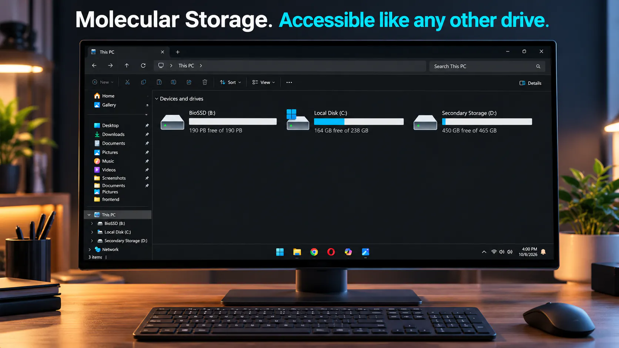619x348 pixels.
Task: Click the Wi-Fi icon in system tray
Action: click(x=494, y=252)
